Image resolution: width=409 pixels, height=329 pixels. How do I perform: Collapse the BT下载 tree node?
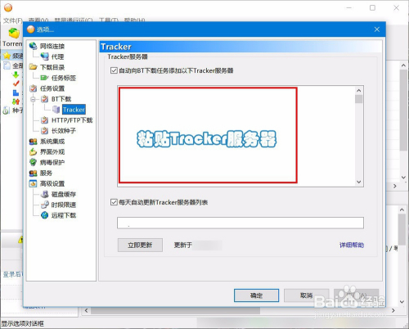(33, 99)
